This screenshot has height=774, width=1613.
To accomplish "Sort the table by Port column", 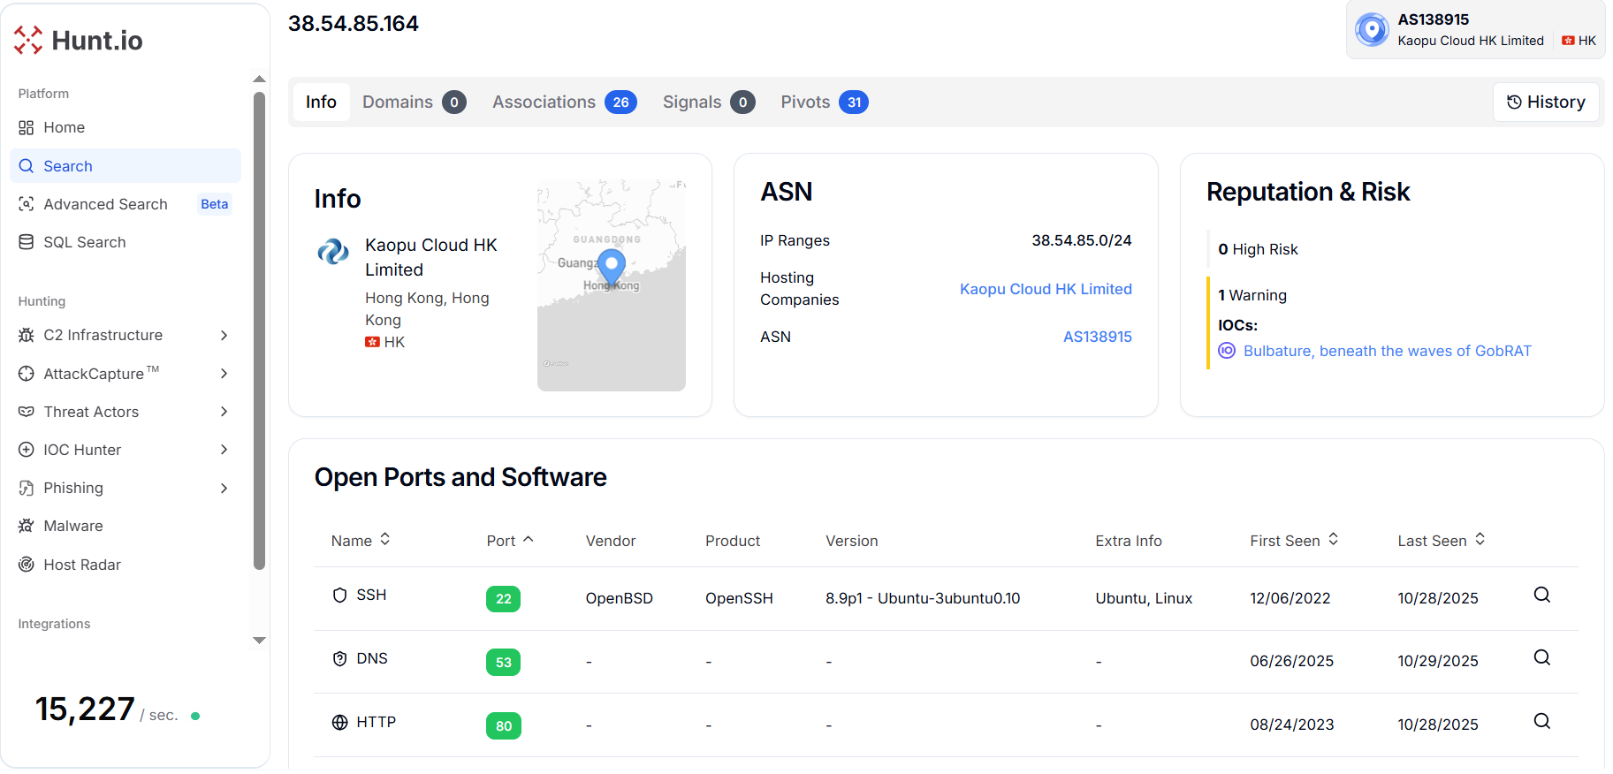I will pos(510,541).
